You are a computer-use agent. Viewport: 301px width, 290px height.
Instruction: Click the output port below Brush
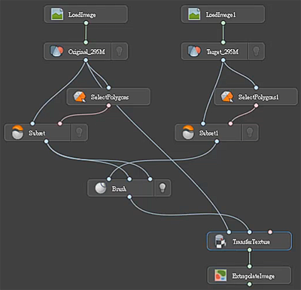click(x=129, y=197)
